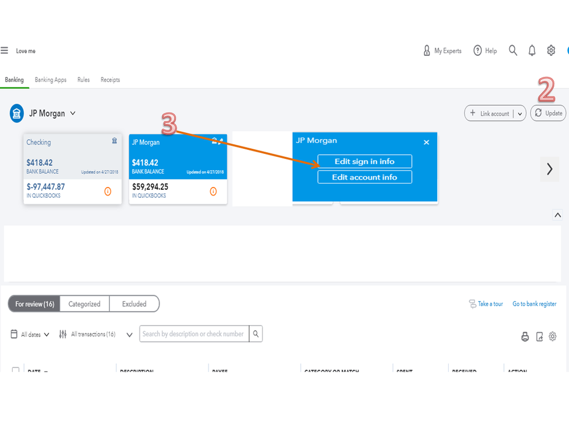Viewport: 569px width, 427px height.
Task: Open Go to bank register link
Action: 534,304
